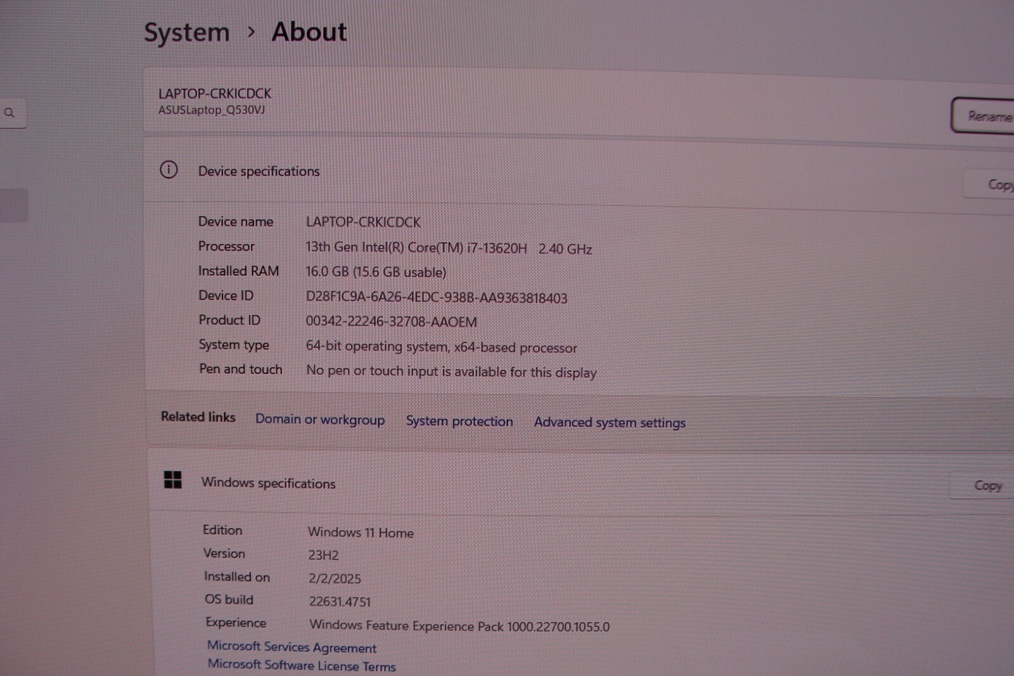
Task: Click the Installed on label
Action: (237, 576)
